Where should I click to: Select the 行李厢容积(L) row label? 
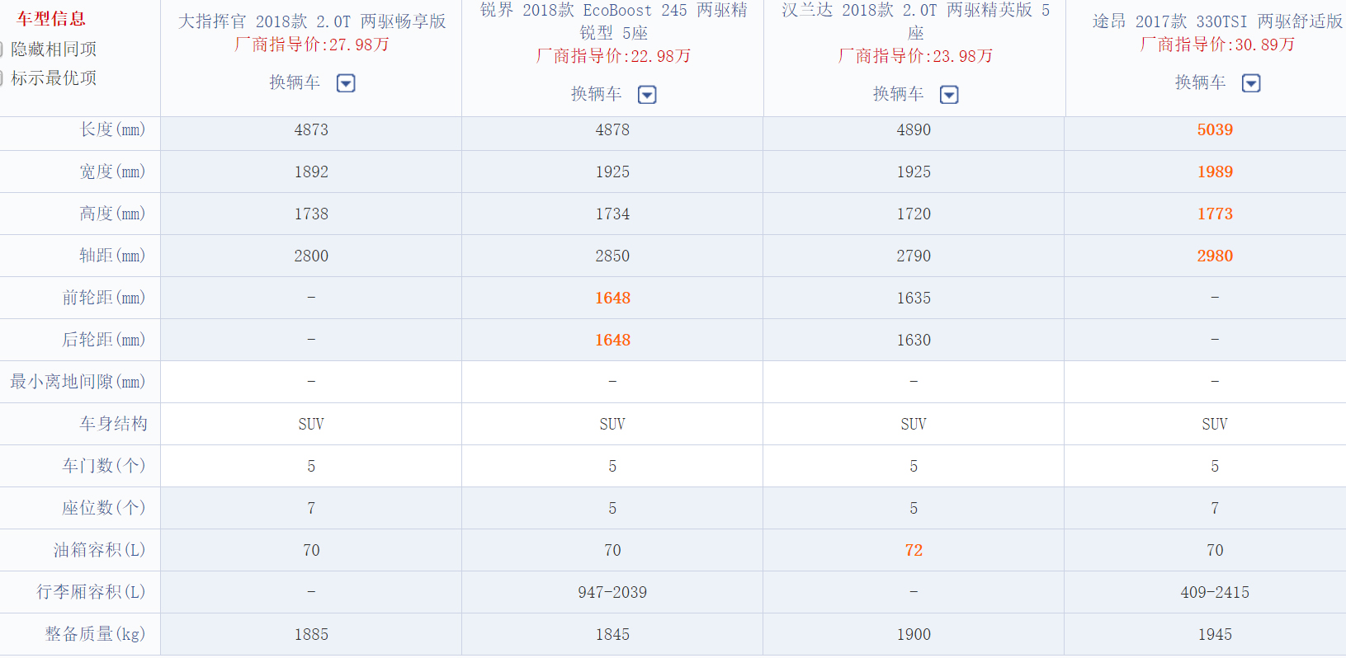click(x=91, y=592)
